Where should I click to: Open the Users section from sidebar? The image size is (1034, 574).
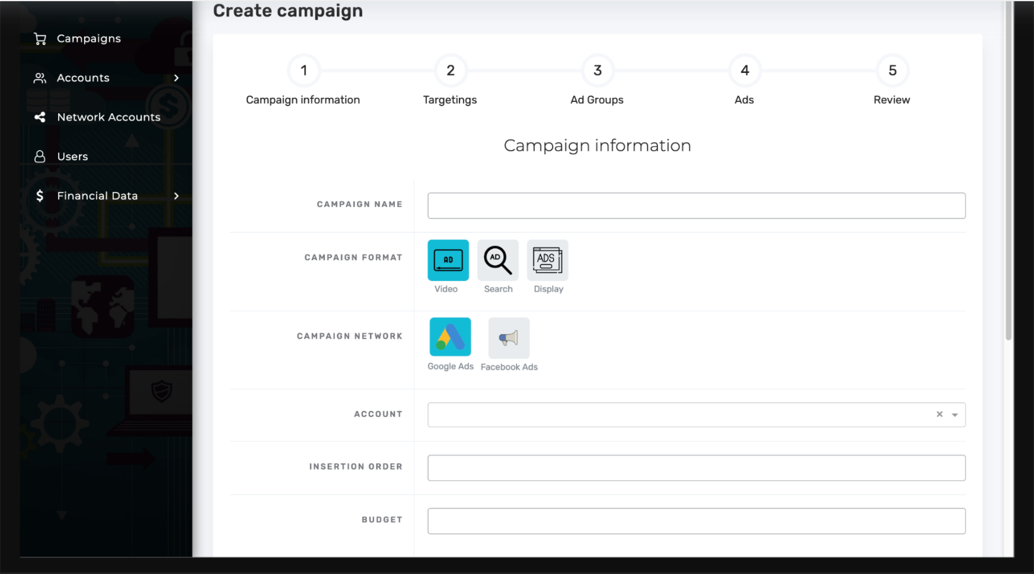(72, 156)
